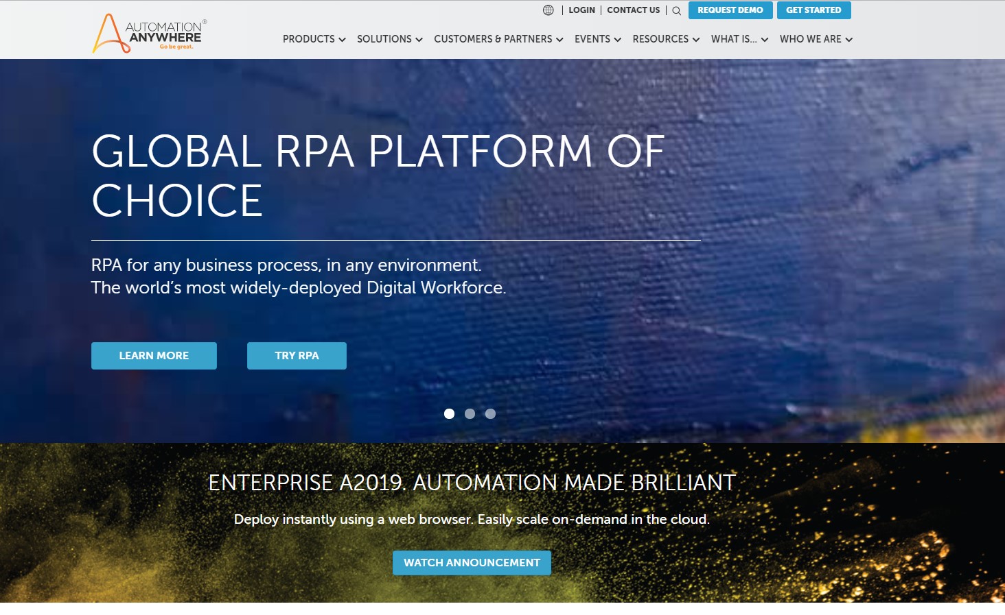Click the 'Deploy instantly using a web browser' text
Screen dimensions: 1005x615
[x=354, y=519]
